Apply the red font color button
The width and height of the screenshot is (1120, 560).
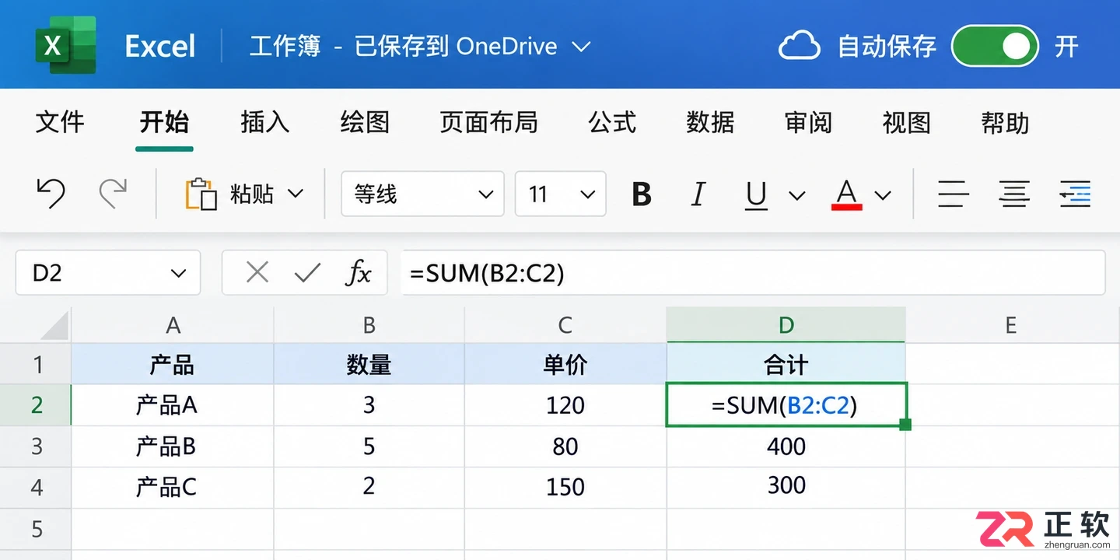click(x=847, y=194)
